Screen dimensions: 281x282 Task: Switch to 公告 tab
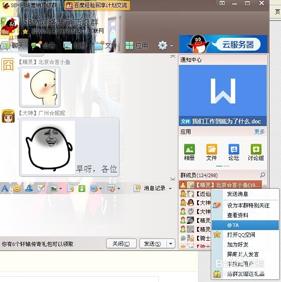pos(43,46)
